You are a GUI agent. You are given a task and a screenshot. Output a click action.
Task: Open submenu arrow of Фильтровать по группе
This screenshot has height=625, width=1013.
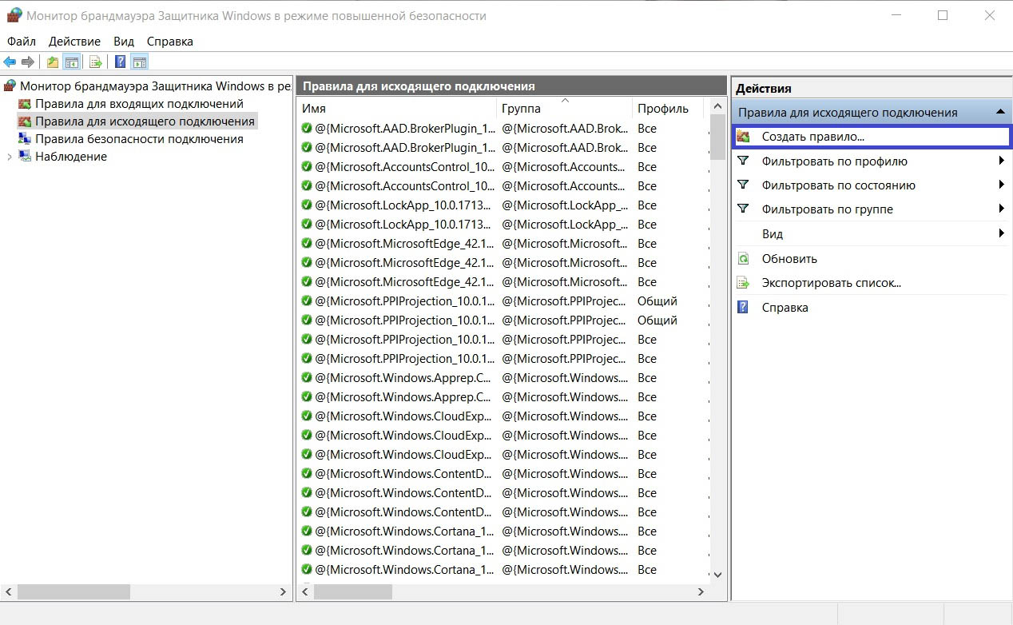click(1001, 209)
